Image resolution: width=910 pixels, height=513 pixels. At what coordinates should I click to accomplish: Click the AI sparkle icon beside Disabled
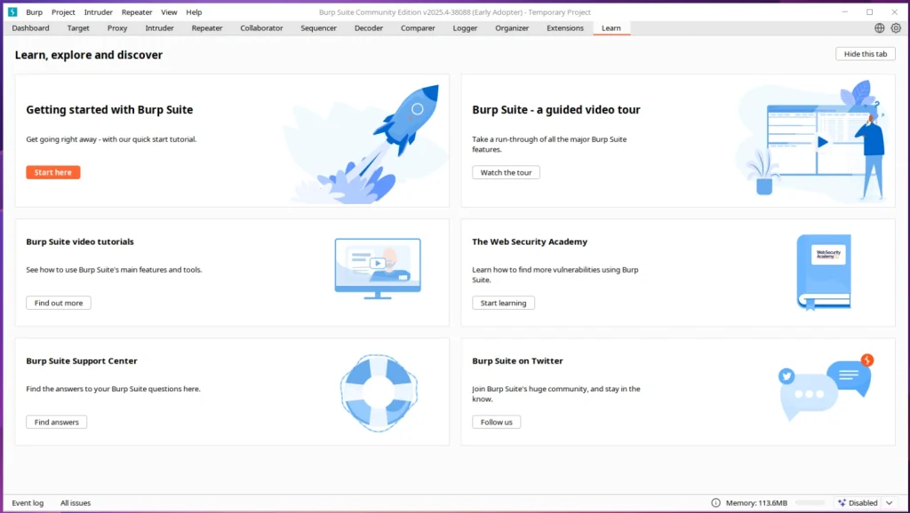pos(842,502)
